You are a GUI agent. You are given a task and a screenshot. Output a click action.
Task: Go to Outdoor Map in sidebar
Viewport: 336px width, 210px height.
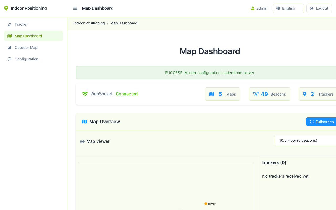coord(34,48)
